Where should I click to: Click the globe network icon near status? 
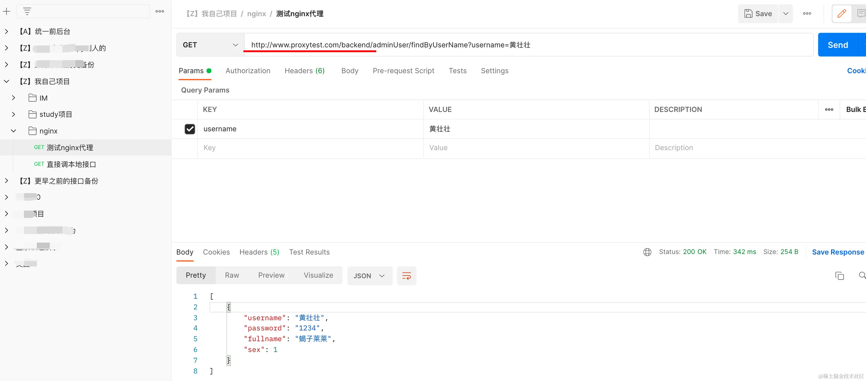(x=647, y=252)
